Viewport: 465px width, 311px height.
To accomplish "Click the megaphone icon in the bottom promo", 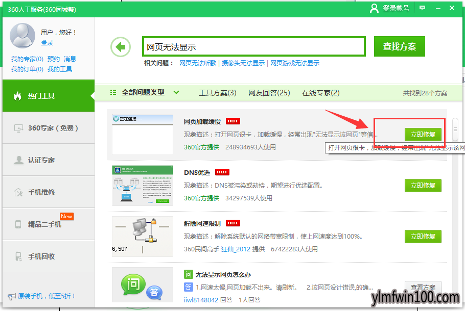I will [x=12, y=296].
